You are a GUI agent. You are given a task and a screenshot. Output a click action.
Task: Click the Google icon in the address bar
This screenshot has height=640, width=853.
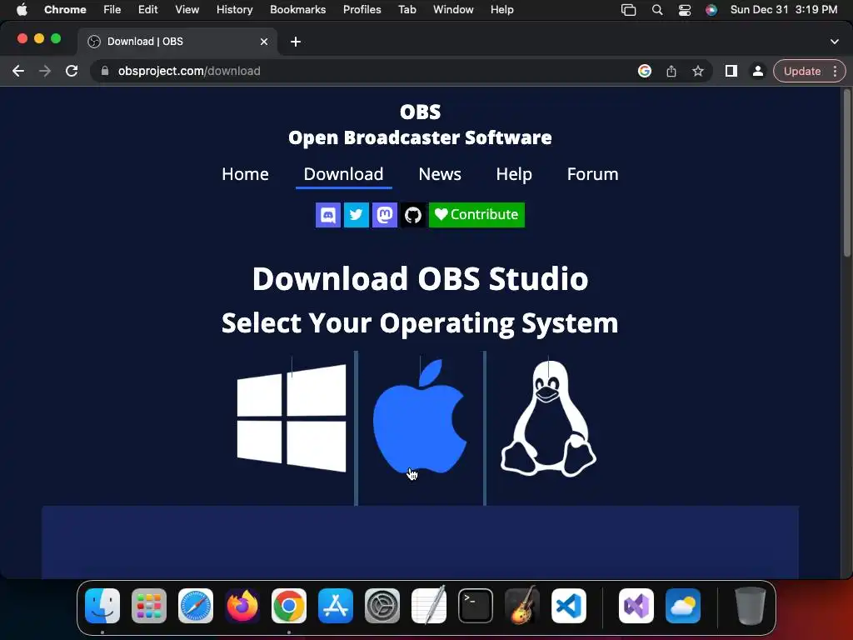click(x=645, y=72)
